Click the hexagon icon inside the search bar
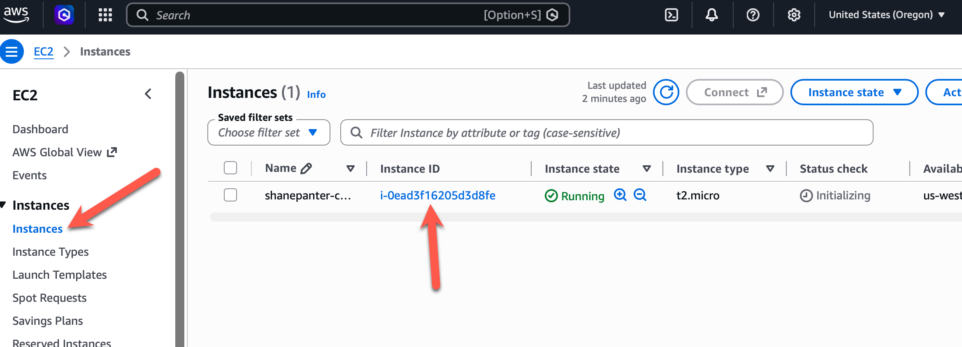Image resolution: width=962 pixels, height=347 pixels. pos(552,15)
